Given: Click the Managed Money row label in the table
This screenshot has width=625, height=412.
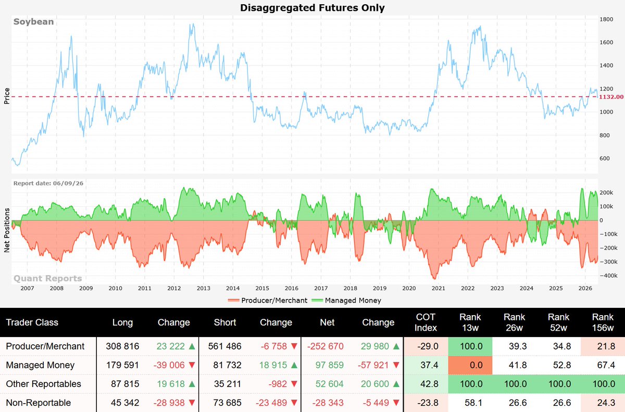Looking at the screenshot, I should 40,365.
